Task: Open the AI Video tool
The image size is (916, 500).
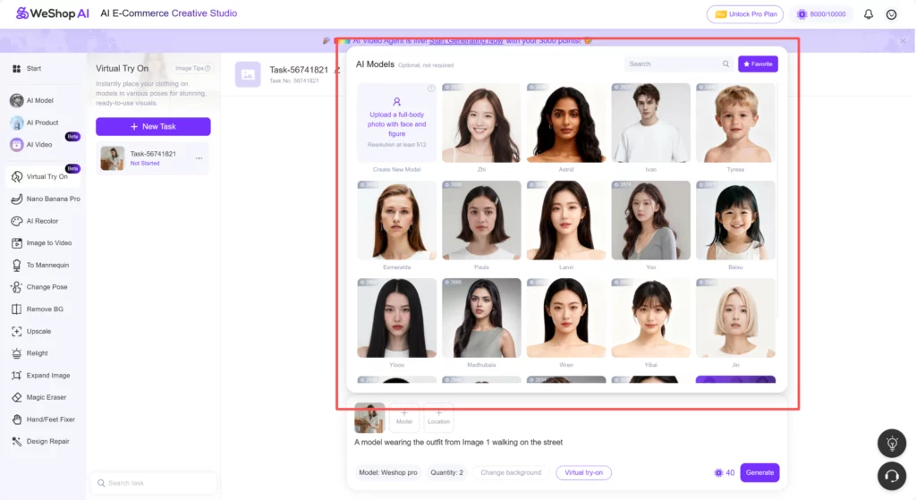Action: pos(31,144)
